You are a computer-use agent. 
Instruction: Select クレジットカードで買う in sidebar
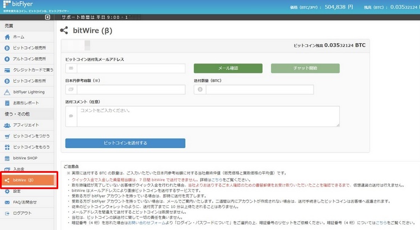point(27,70)
